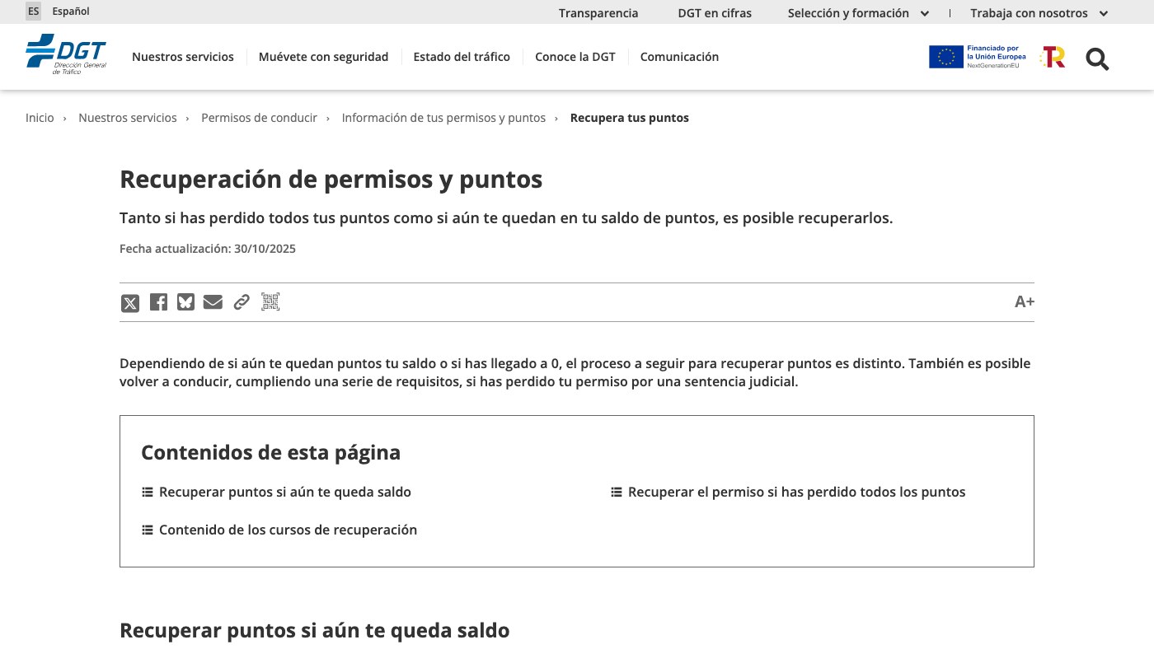Open the Comunicación menu
This screenshot has width=1154, height=649.
pos(679,57)
